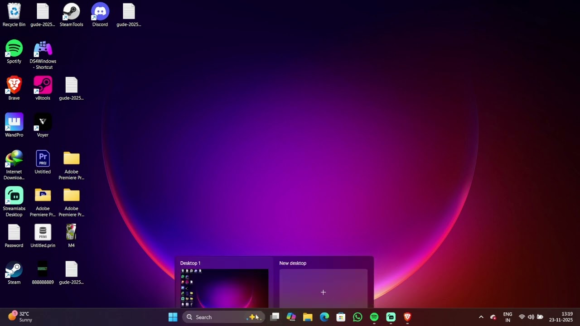This screenshot has width=580, height=326.
Task: Select the Discord desktop shortcut
Action: [x=100, y=15]
